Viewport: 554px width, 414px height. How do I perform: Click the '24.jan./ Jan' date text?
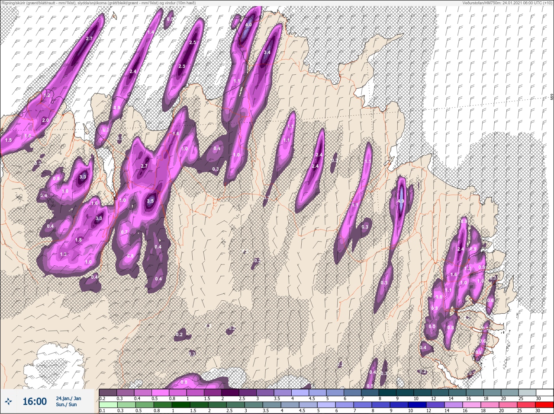point(68,398)
